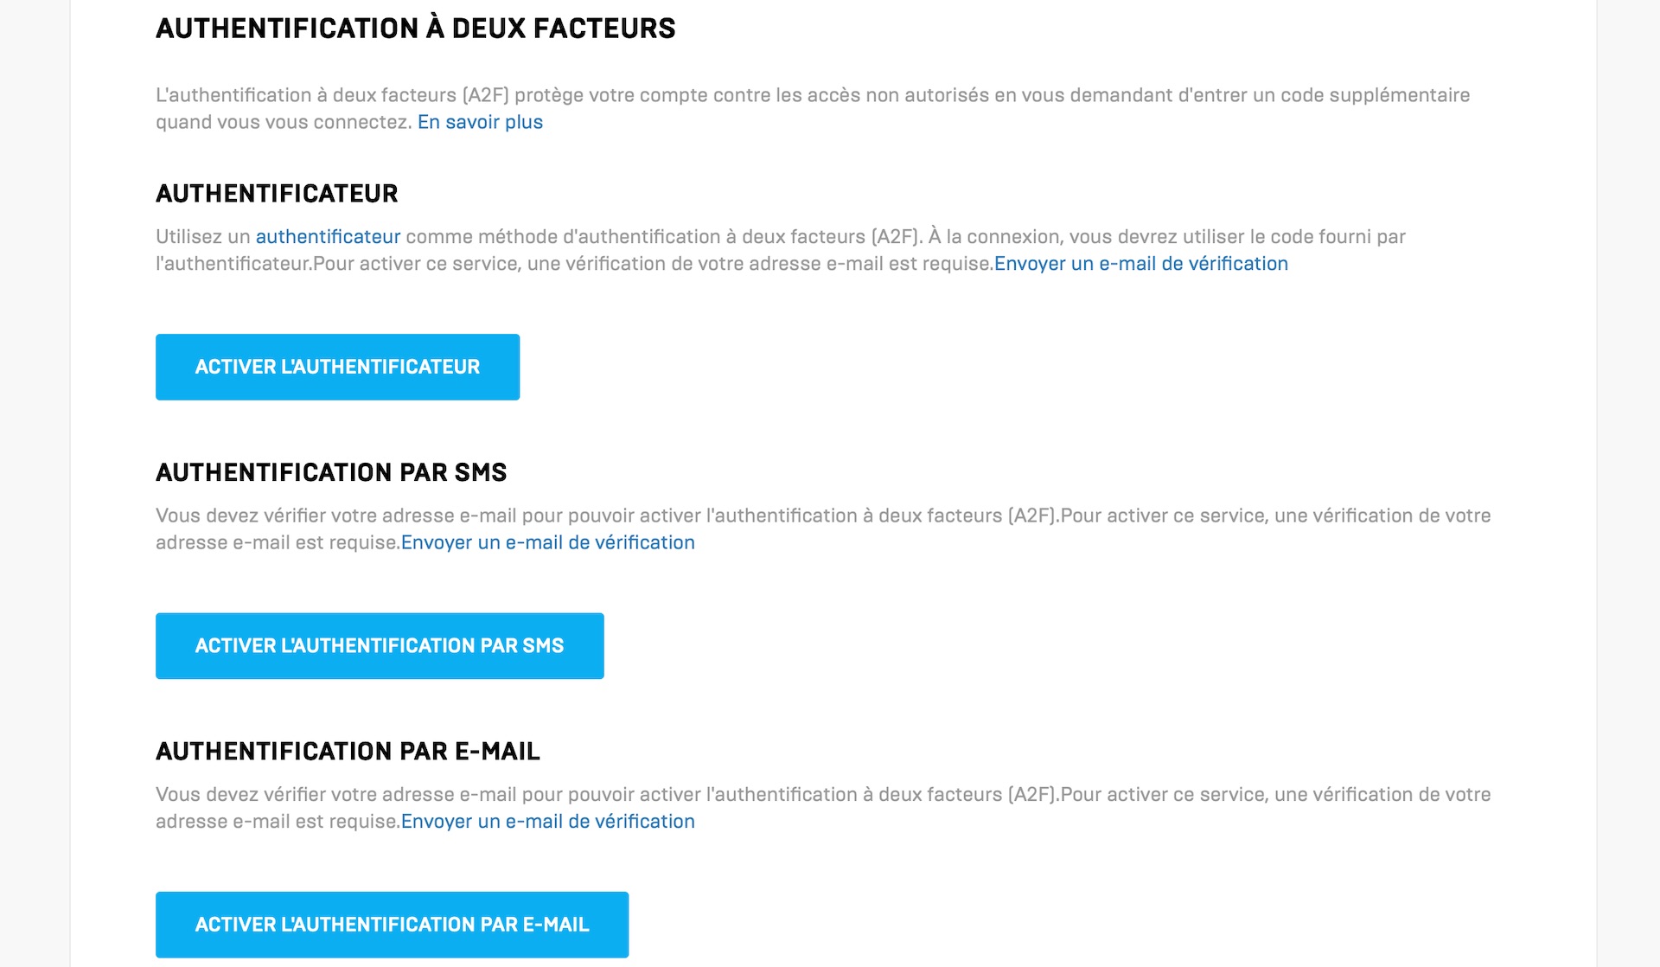Enable SMS authentication with its blue button

(x=380, y=646)
